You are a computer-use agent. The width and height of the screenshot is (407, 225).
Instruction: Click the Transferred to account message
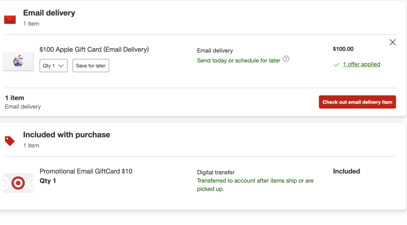click(255, 185)
